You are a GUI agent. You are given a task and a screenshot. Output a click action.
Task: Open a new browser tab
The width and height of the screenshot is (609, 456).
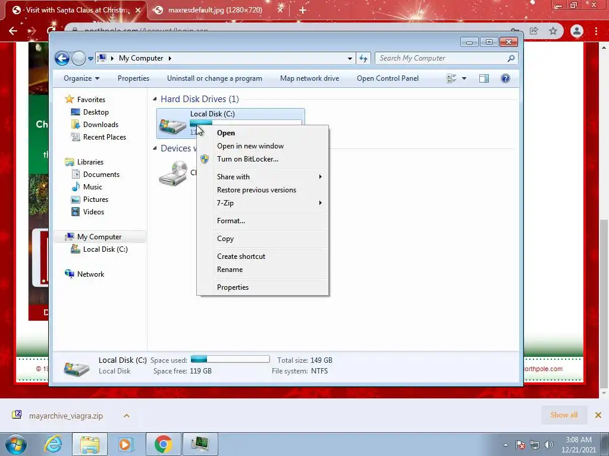click(303, 10)
